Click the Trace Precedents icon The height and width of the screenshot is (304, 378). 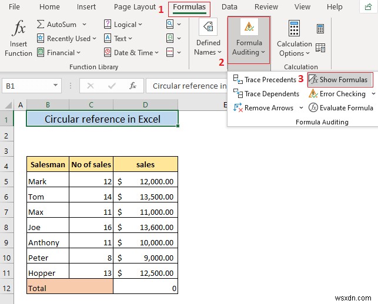coord(238,79)
